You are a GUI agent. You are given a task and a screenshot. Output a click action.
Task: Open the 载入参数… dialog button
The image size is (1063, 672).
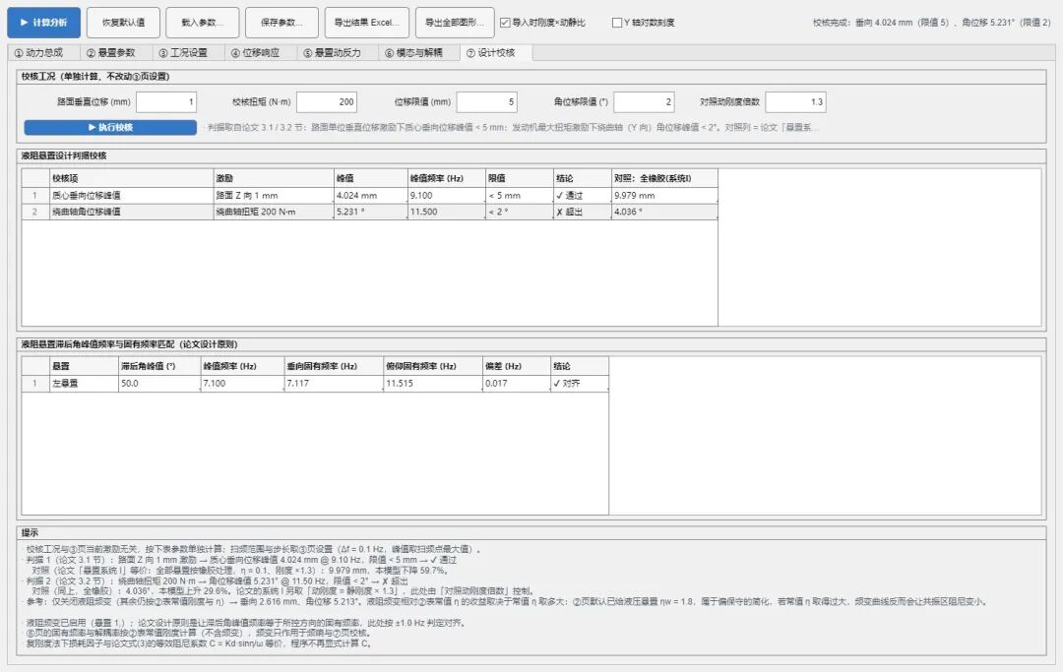[x=202, y=23]
